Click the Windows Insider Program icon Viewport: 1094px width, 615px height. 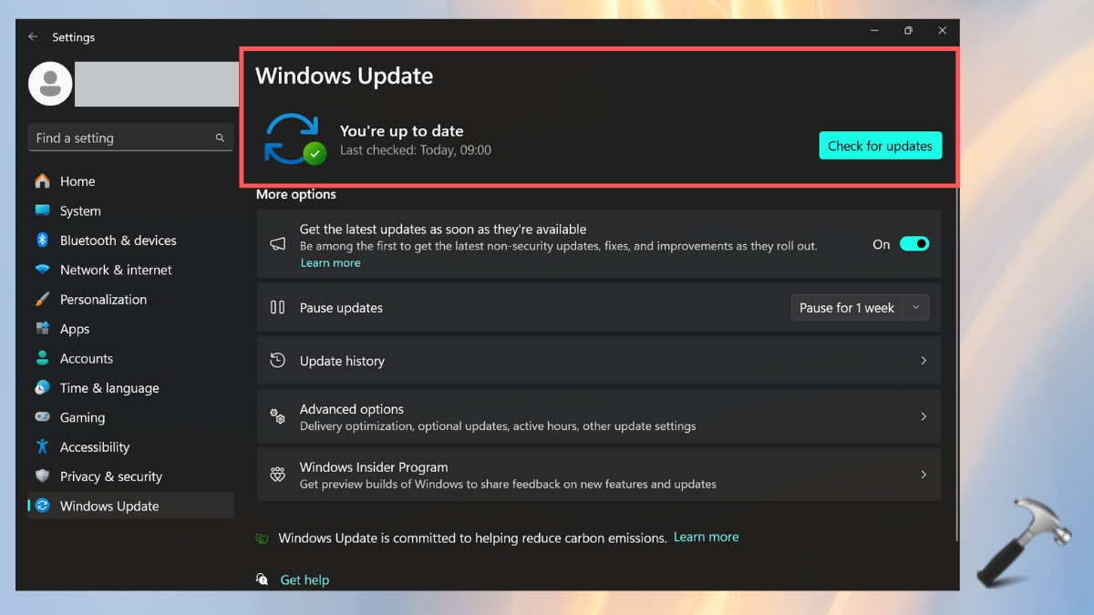(x=278, y=475)
